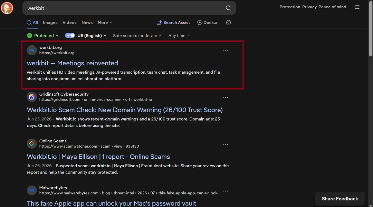Switch to the All results tab
The image size is (373, 207).
[32, 22]
